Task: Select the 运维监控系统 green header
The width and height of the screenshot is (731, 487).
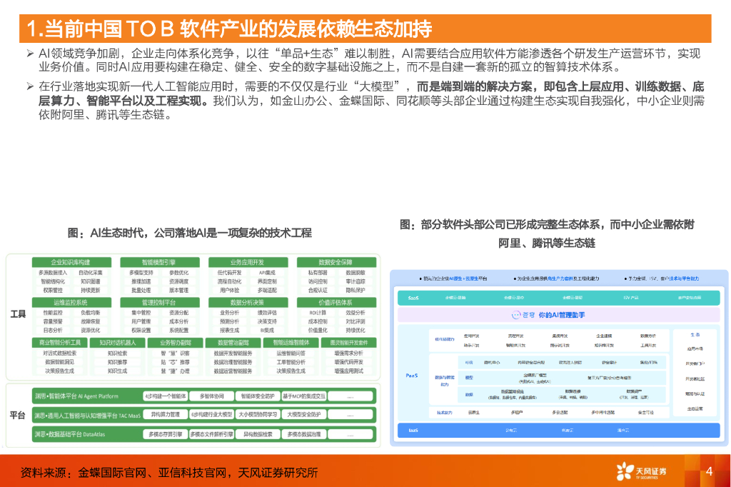Action: pyautogui.click(x=71, y=302)
